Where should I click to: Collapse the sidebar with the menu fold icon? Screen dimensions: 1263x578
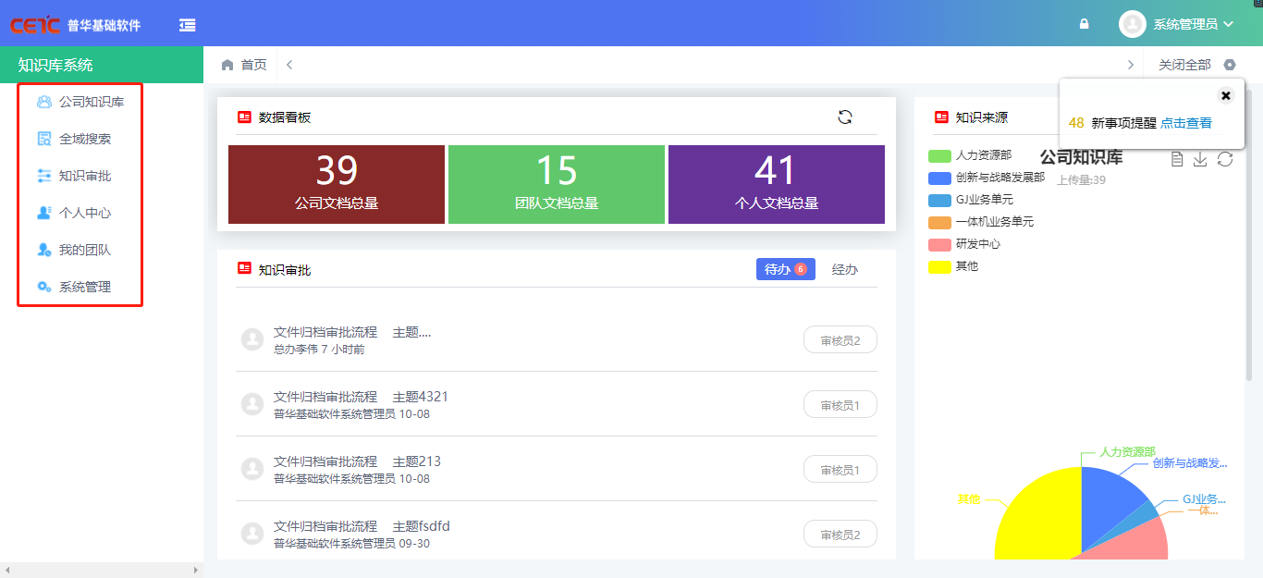[188, 25]
